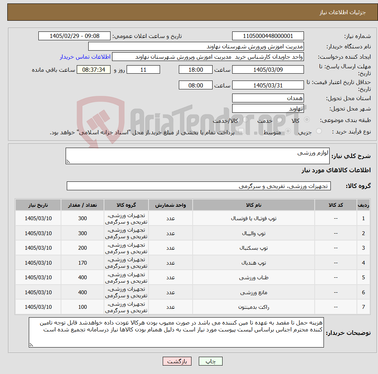
Task: Click the کد کالا column header
Action: (335, 205)
